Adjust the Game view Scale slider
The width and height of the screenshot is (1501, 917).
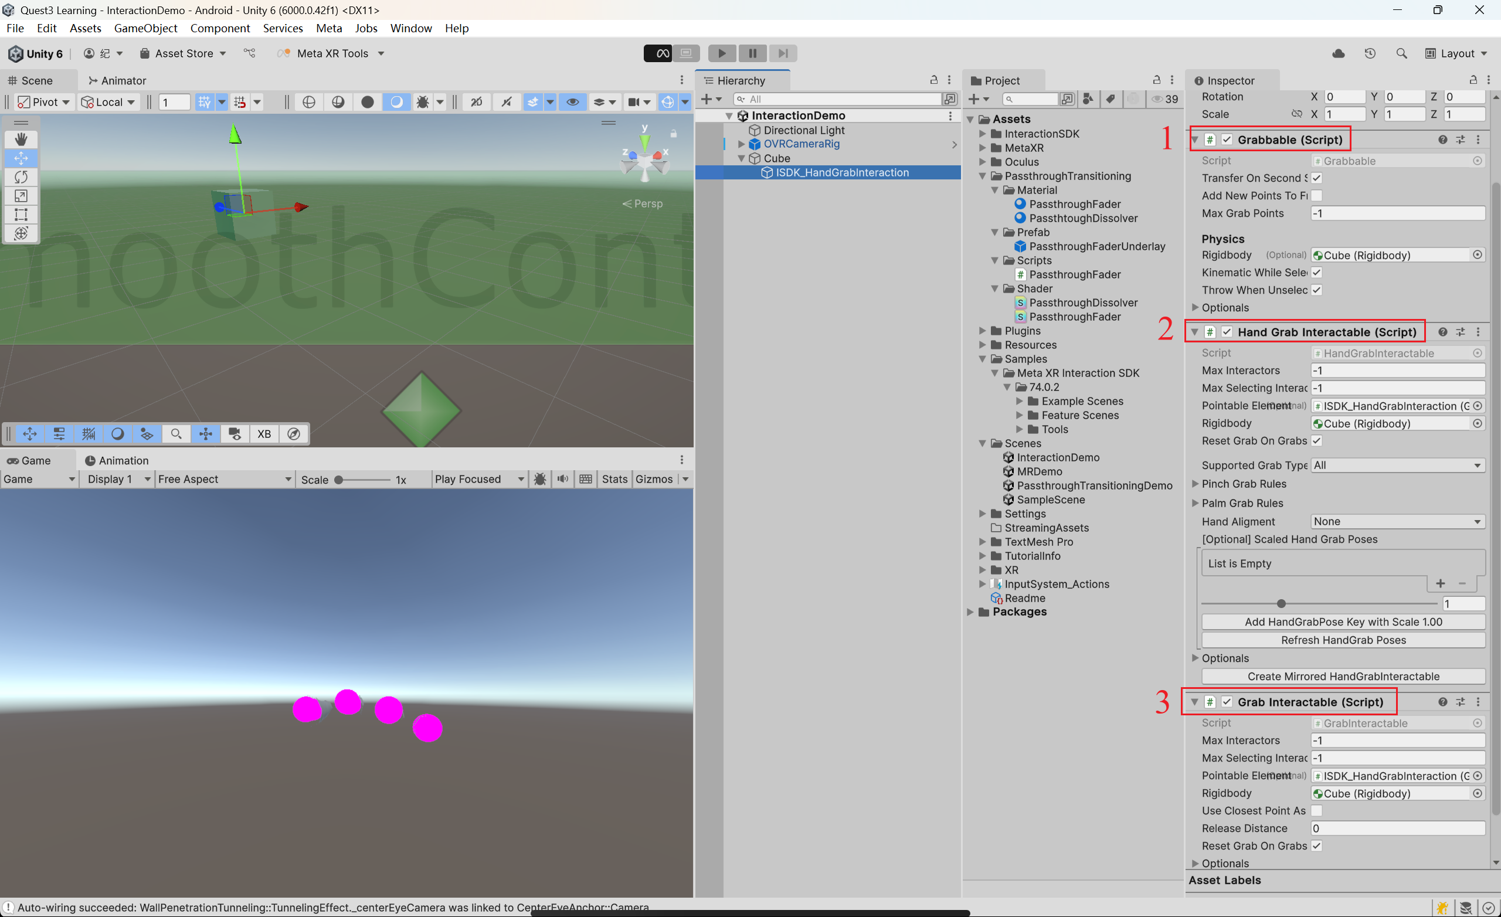(363, 480)
